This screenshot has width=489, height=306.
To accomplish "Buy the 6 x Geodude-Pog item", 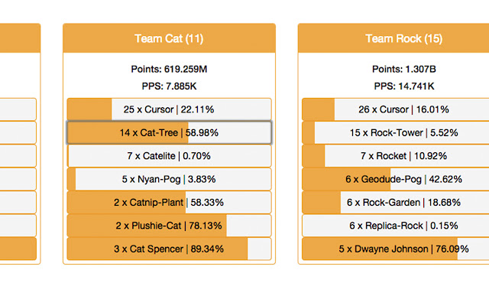I will [396, 179].
